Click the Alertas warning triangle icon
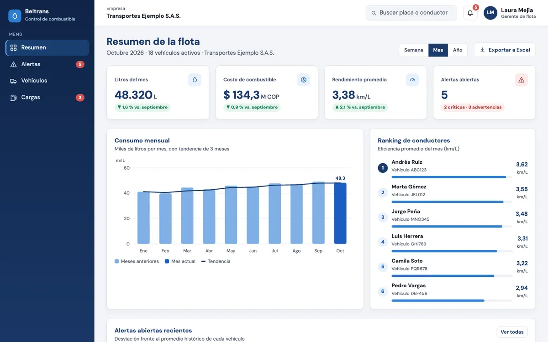 point(13,64)
